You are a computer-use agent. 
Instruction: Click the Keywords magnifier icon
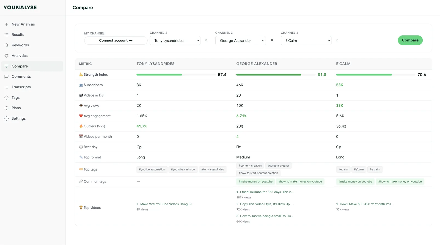pos(6,45)
